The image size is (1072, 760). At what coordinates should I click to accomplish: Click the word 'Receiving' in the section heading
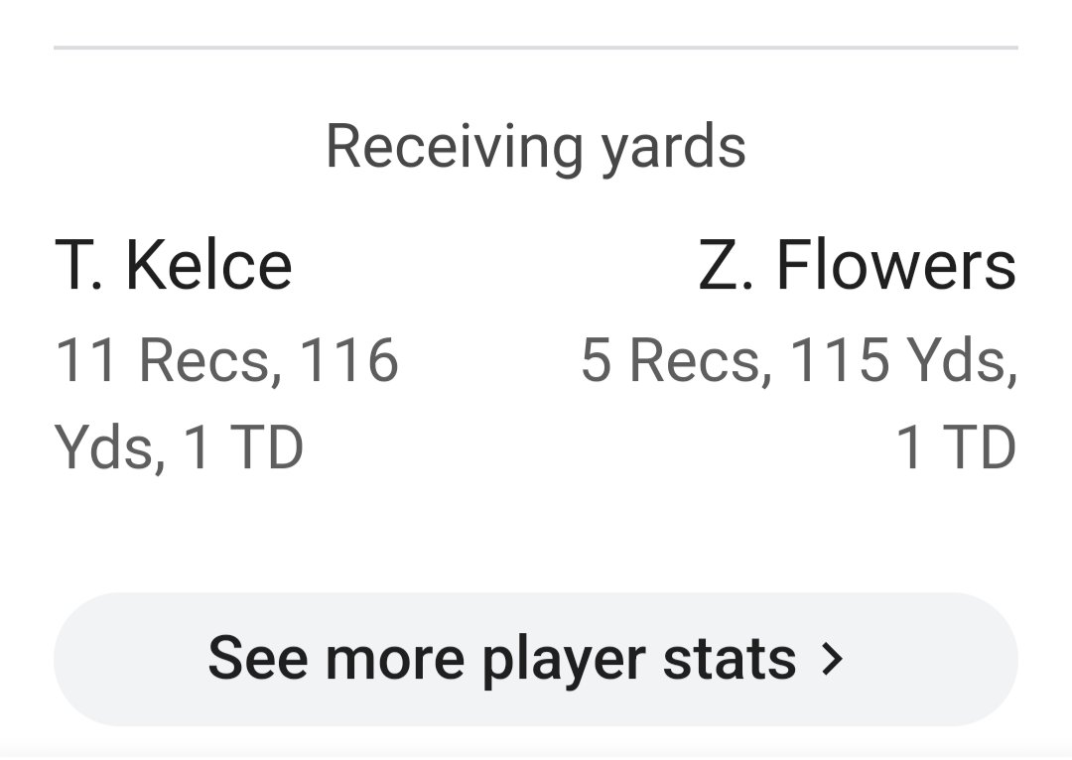coord(455,146)
